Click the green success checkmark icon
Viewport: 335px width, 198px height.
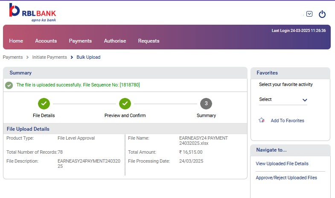tap(9, 85)
